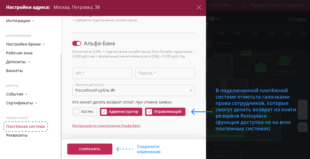The image size is (310, 159).
Task: Click the API input field
Action: click(x=102, y=73)
